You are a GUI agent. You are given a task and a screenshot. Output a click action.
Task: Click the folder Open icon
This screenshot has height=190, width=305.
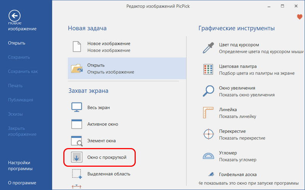77,68
